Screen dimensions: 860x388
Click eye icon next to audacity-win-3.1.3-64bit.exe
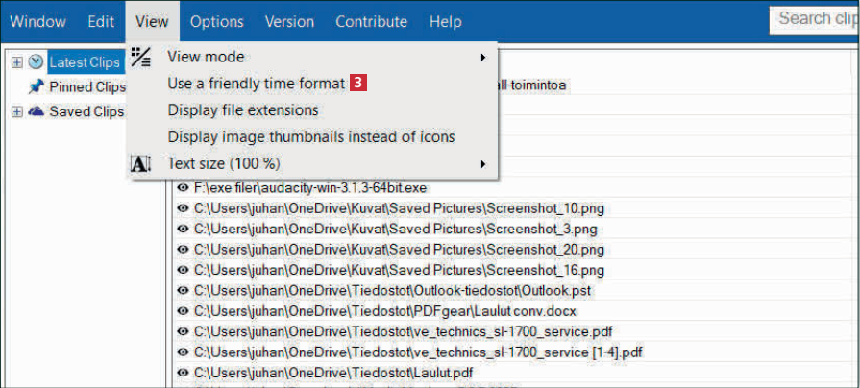coord(183,188)
